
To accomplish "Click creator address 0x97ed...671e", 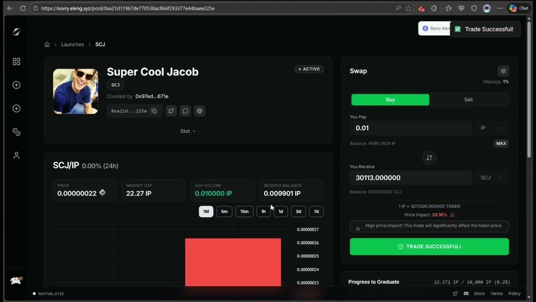I will pyautogui.click(x=152, y=96).
